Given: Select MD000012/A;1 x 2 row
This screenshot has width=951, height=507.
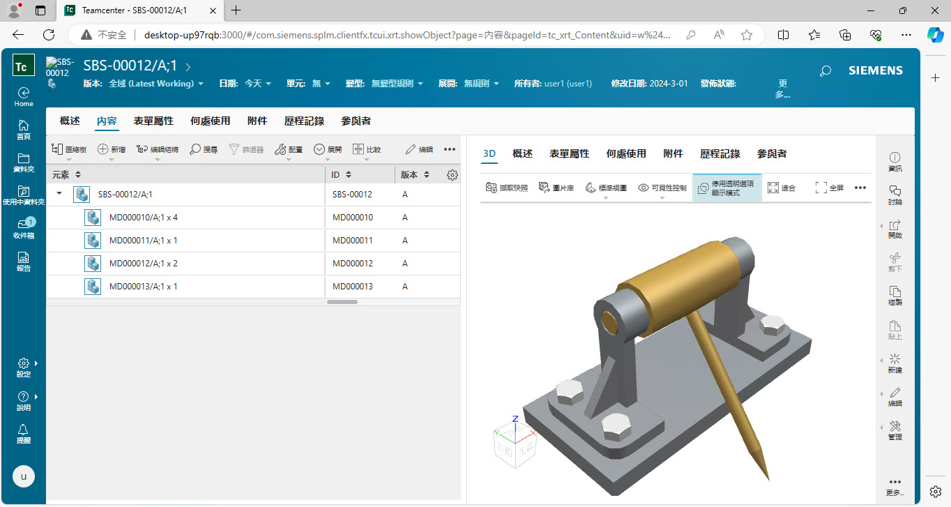Looking at the screenshot, I should tap(253, 264).
